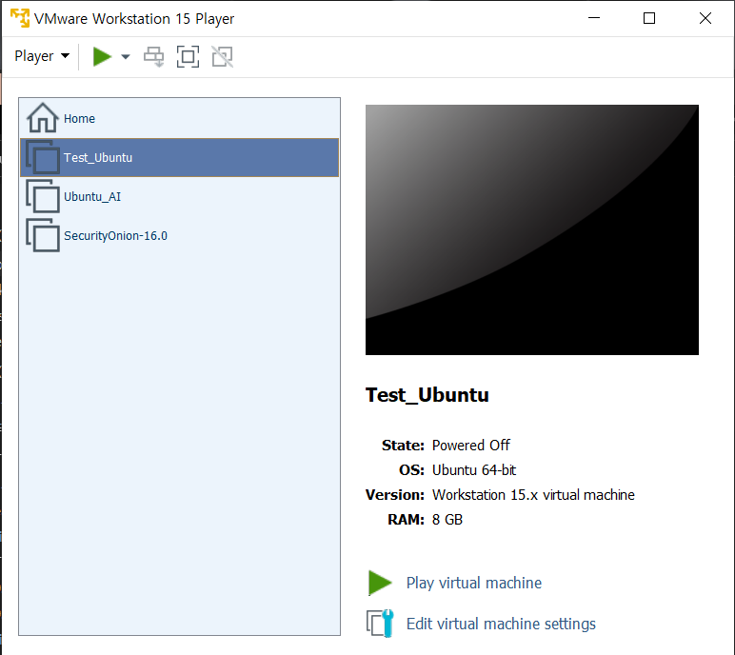735x655 pixels.
Task: Click Workstation 15.x virtual machine text
Action: [533, 495]
